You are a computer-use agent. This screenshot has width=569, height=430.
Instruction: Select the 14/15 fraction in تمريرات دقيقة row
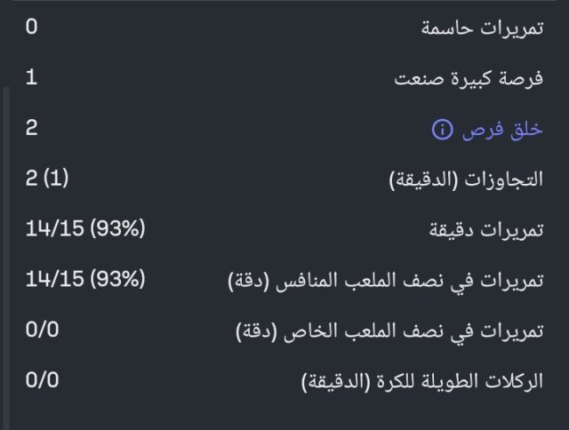click(55, 229)
